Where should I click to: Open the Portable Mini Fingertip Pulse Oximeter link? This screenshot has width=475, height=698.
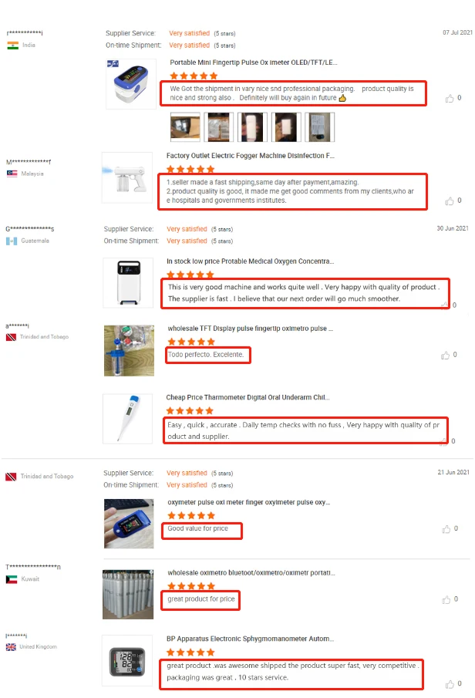(253, 62)
